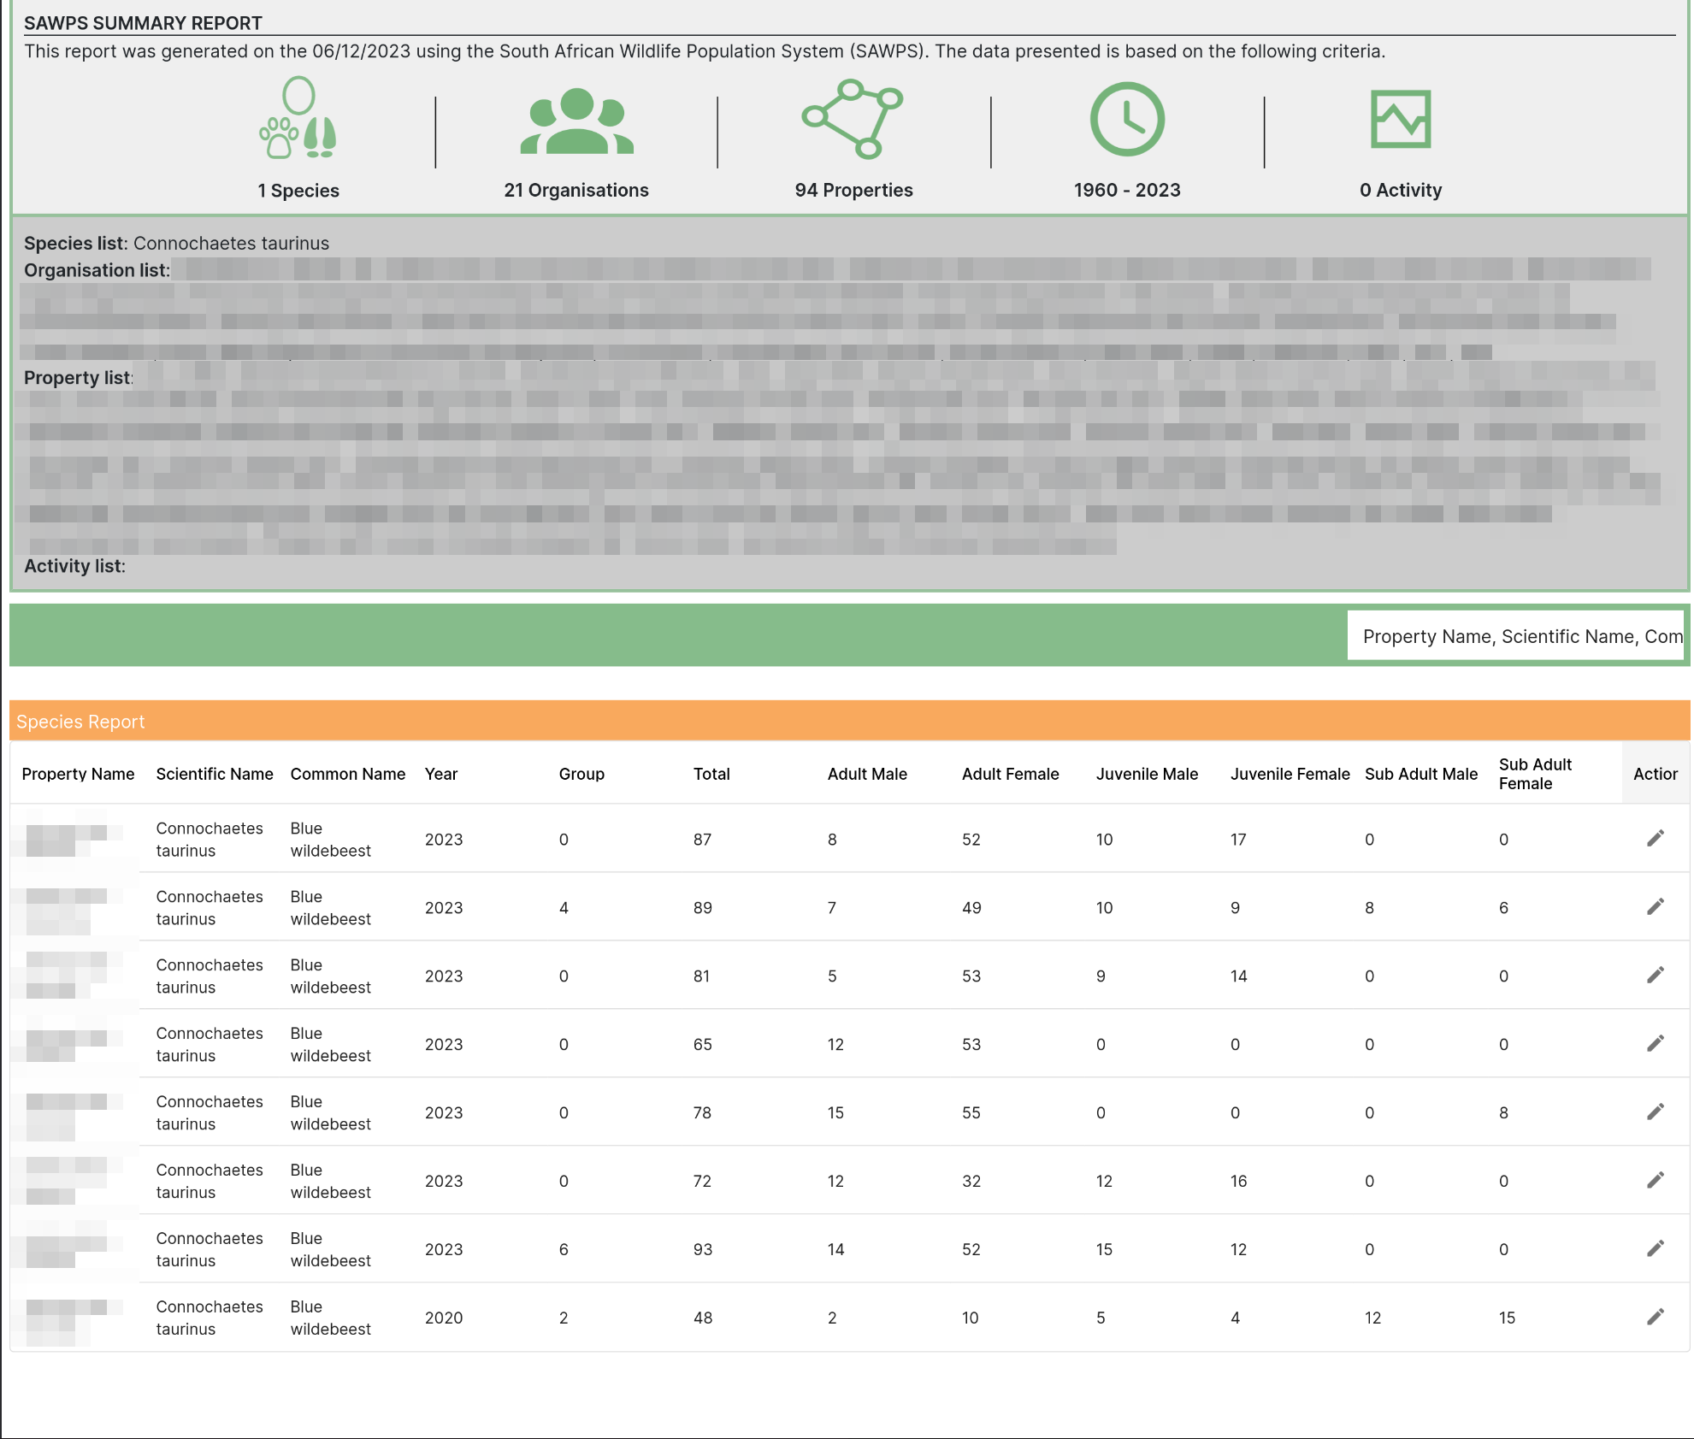Click the Common Name column header
This screenshot has height=1439, width=1694.
pos(348,774)
